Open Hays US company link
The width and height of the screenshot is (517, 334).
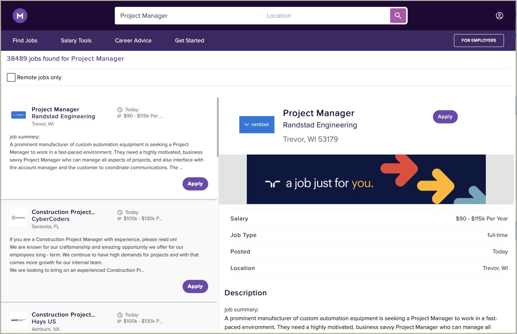click(x=44, y=322)
